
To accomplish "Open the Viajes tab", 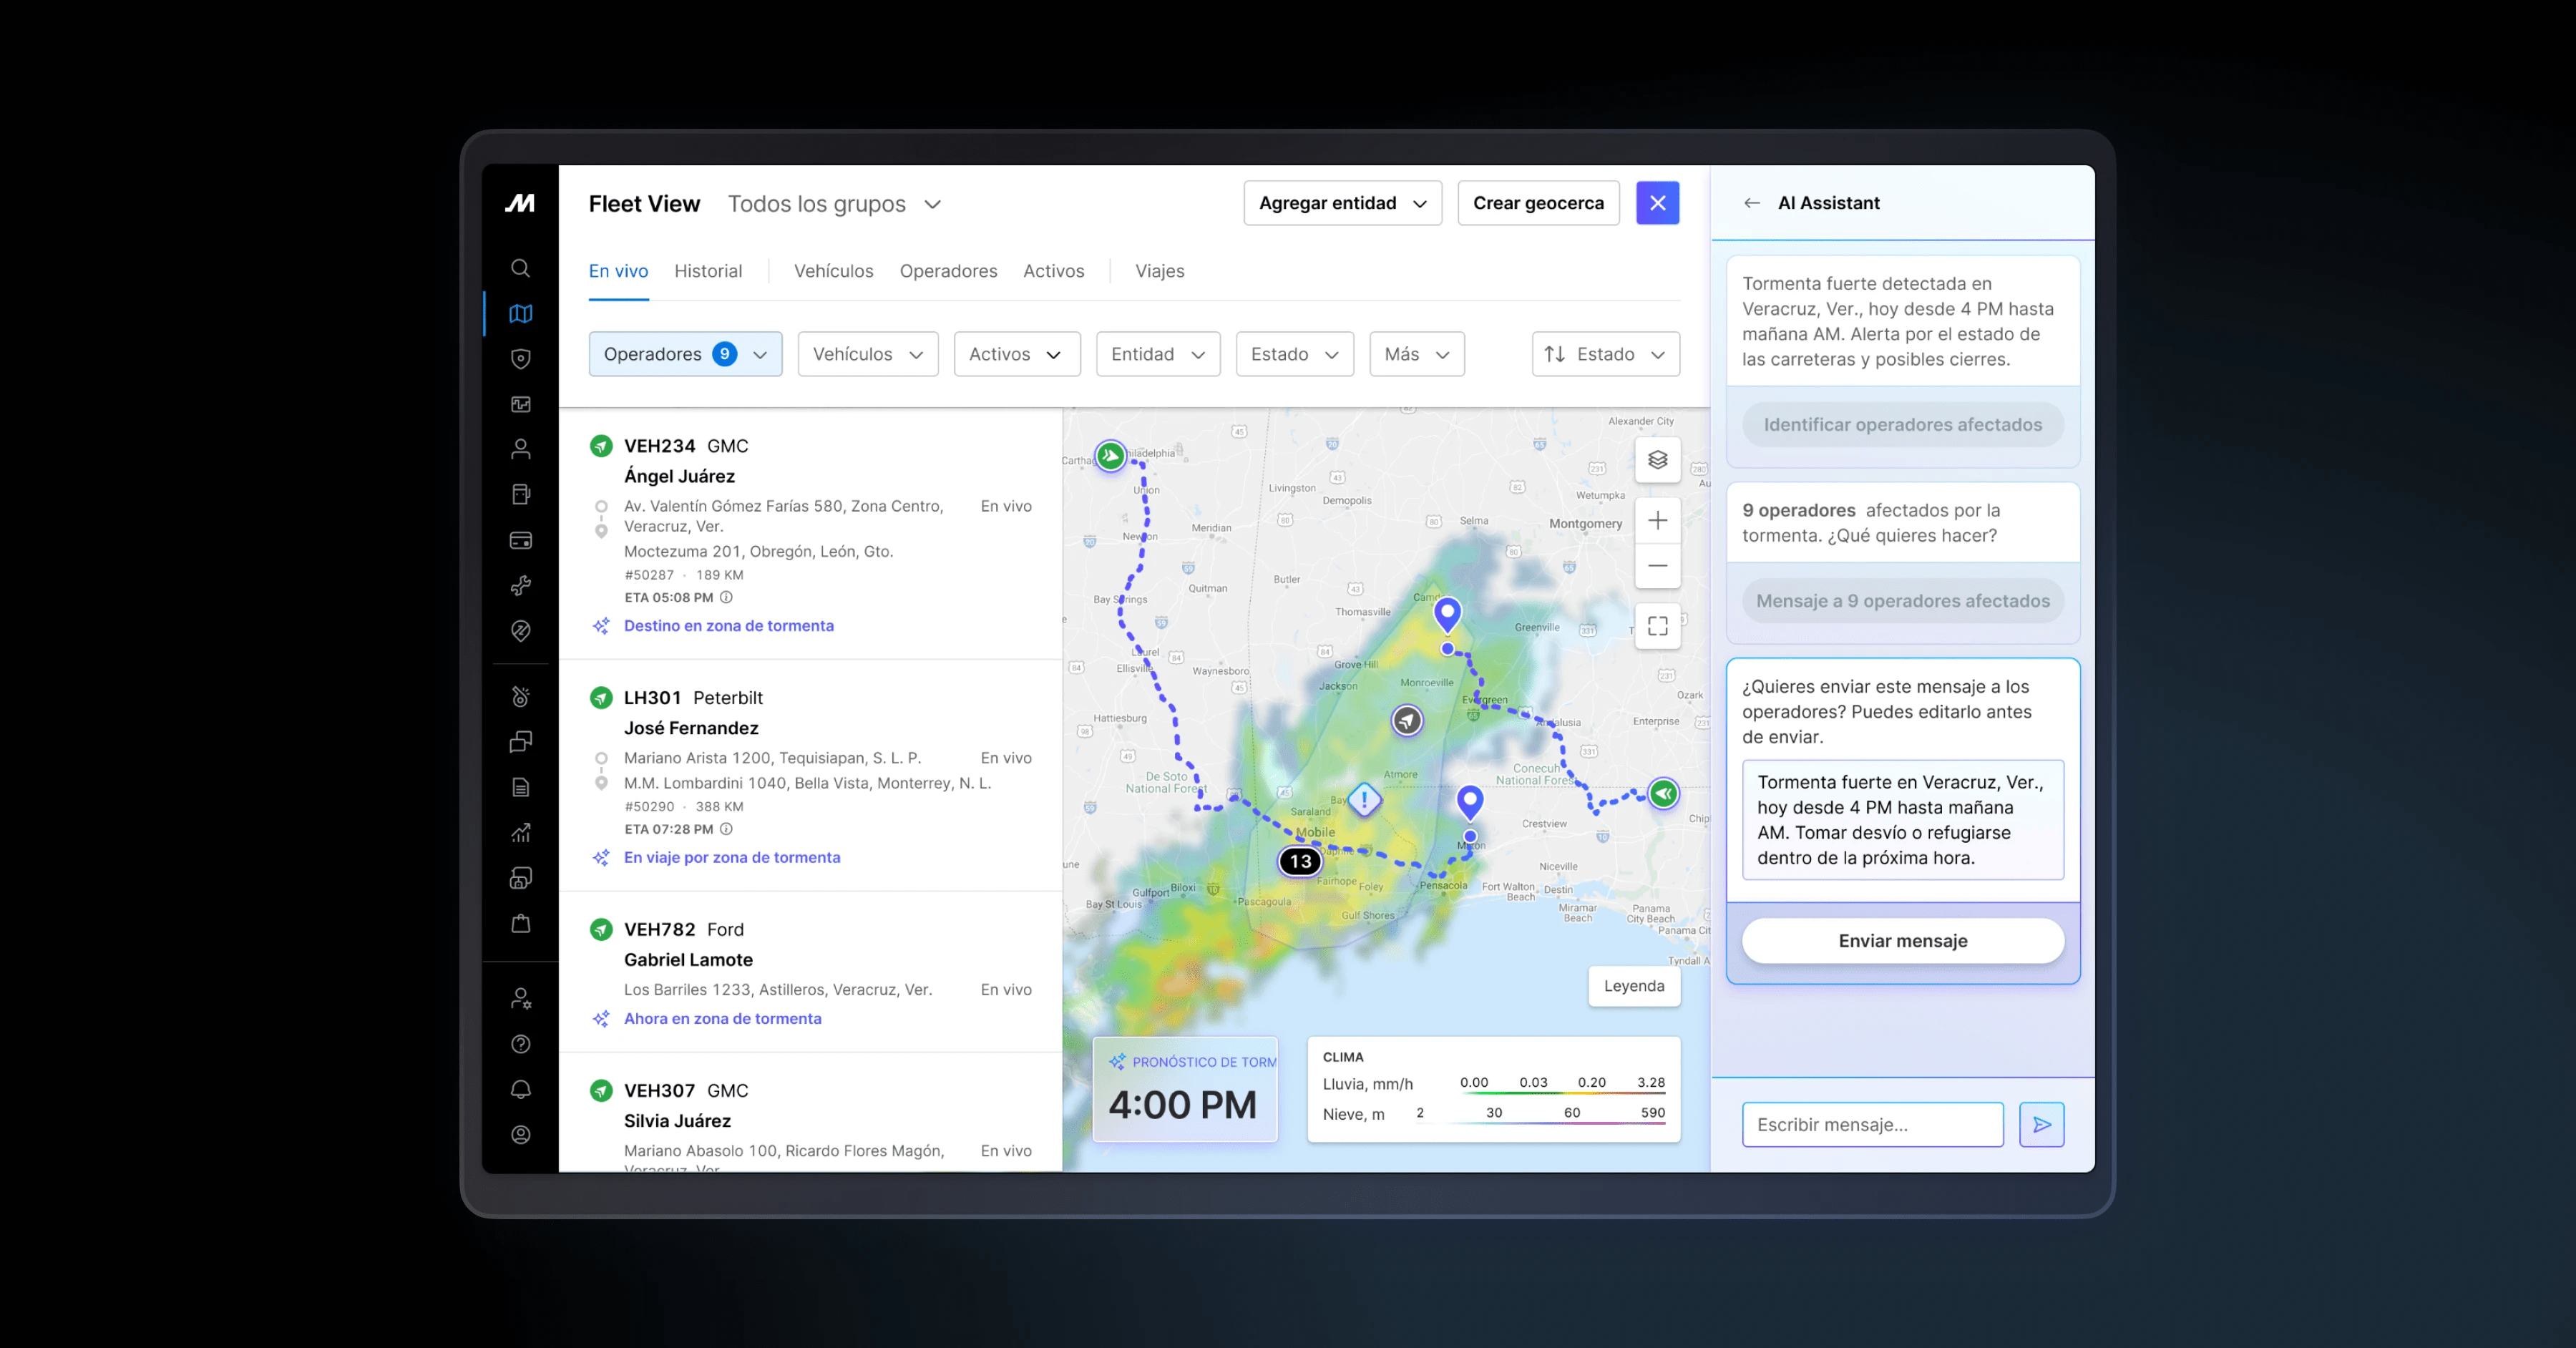I will point(1159,271).
